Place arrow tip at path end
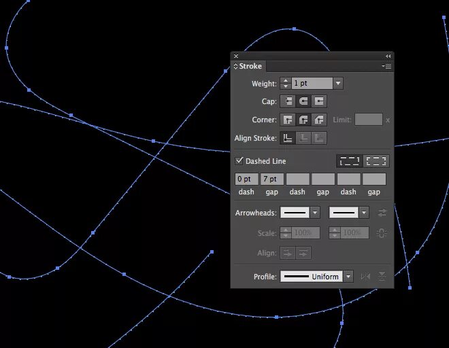Screen dimensions: 449x348 [303, 253]
